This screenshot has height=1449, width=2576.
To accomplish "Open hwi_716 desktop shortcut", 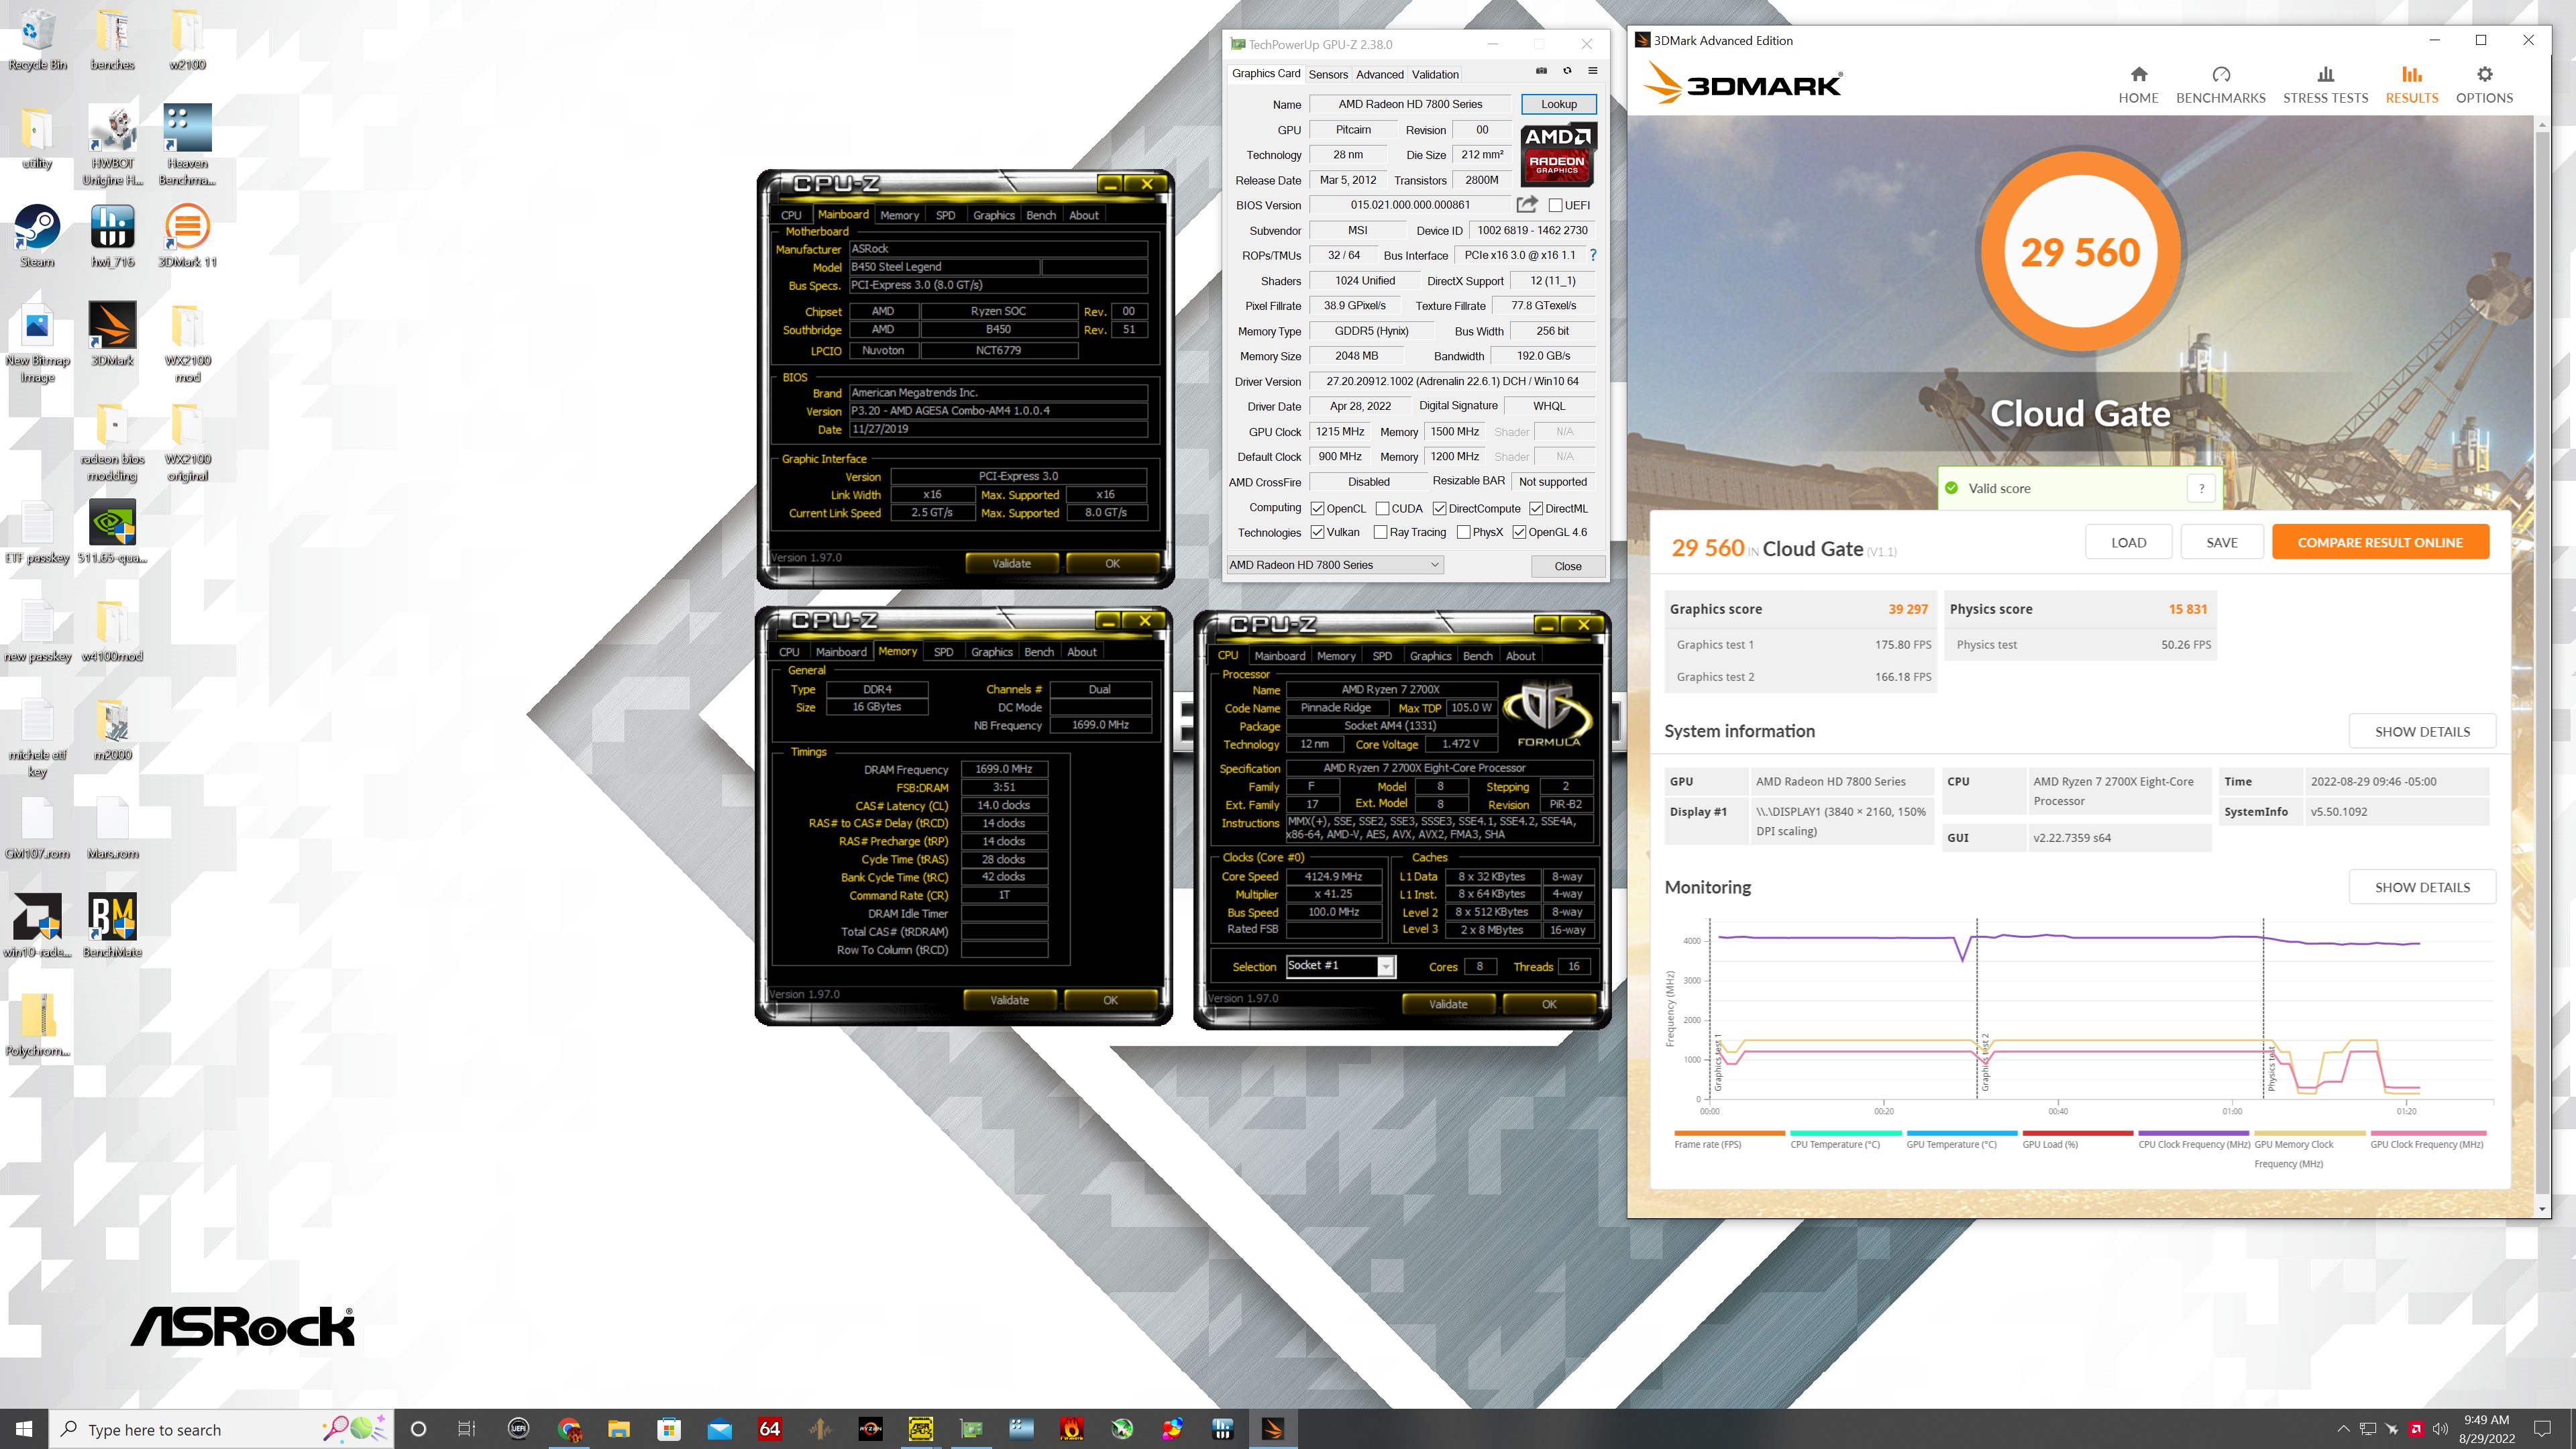I will tap(113, 237).
